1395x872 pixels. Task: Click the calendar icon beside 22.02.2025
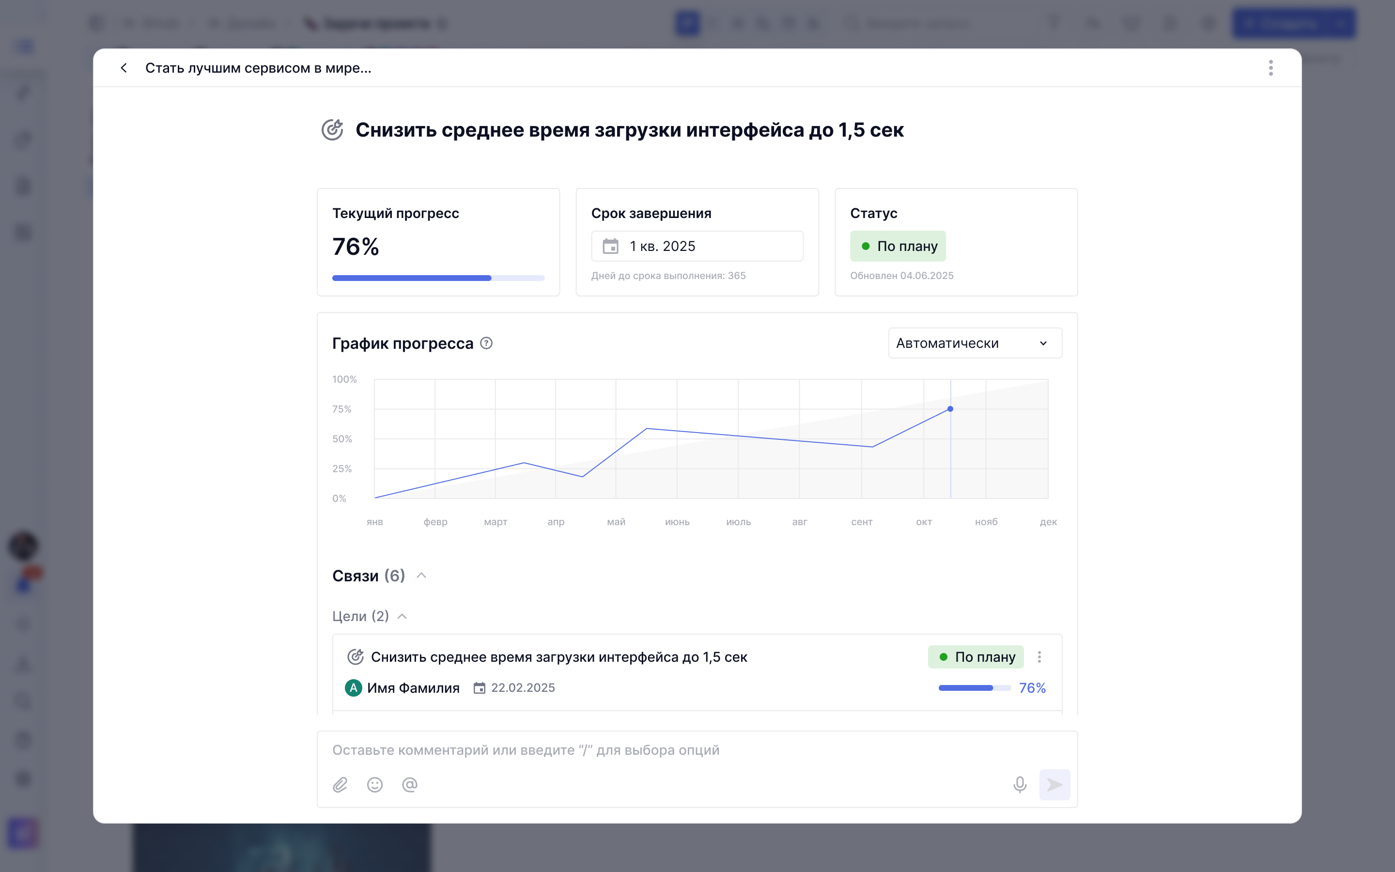(x=479, y=687)
